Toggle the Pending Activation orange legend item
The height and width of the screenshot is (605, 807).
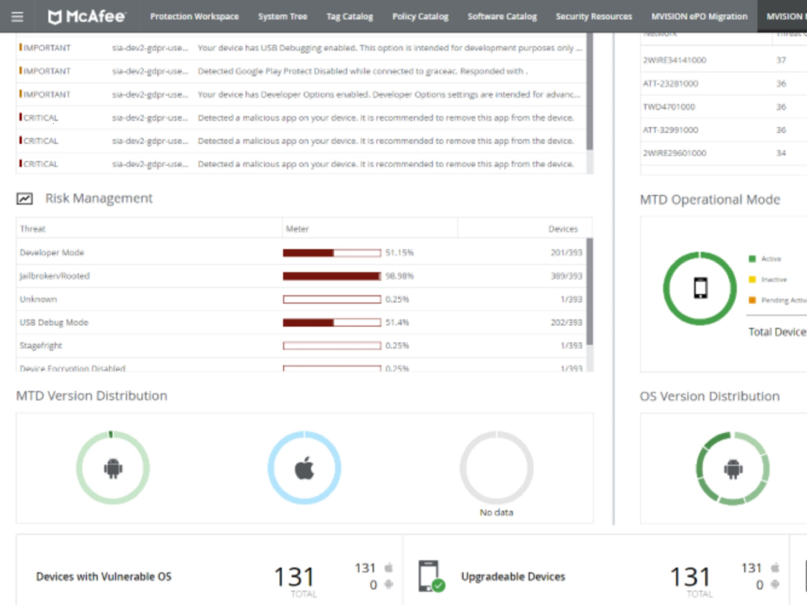(752, 300)
